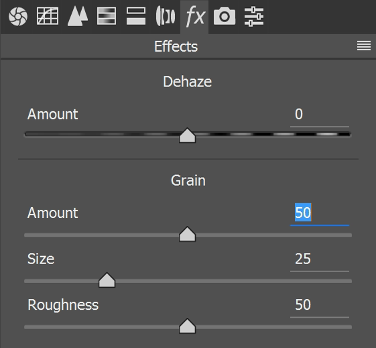Click the Dehaze Amount value field

[x=320, y=115]
